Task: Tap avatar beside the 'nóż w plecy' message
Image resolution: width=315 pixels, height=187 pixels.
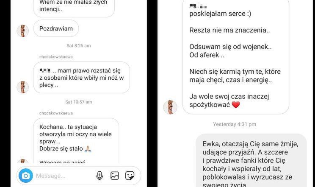Action: pos(23,87)
